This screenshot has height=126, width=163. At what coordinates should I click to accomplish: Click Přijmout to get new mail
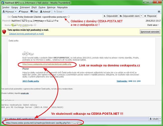pos(8,11)
